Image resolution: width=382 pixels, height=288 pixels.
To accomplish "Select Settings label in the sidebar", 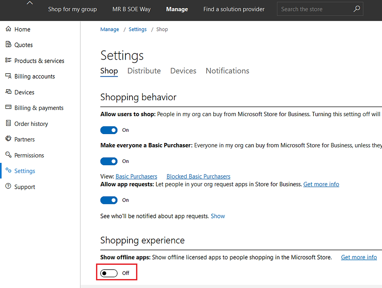I will (x=25, y=171).
